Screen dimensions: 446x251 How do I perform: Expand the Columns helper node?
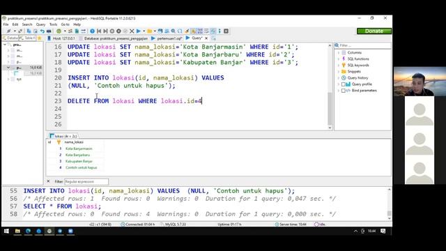pos(339,53)
